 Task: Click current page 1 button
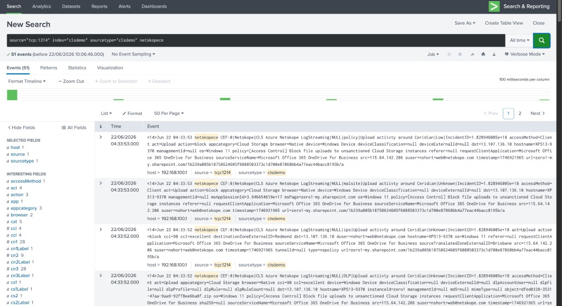(x=508, y=113)
